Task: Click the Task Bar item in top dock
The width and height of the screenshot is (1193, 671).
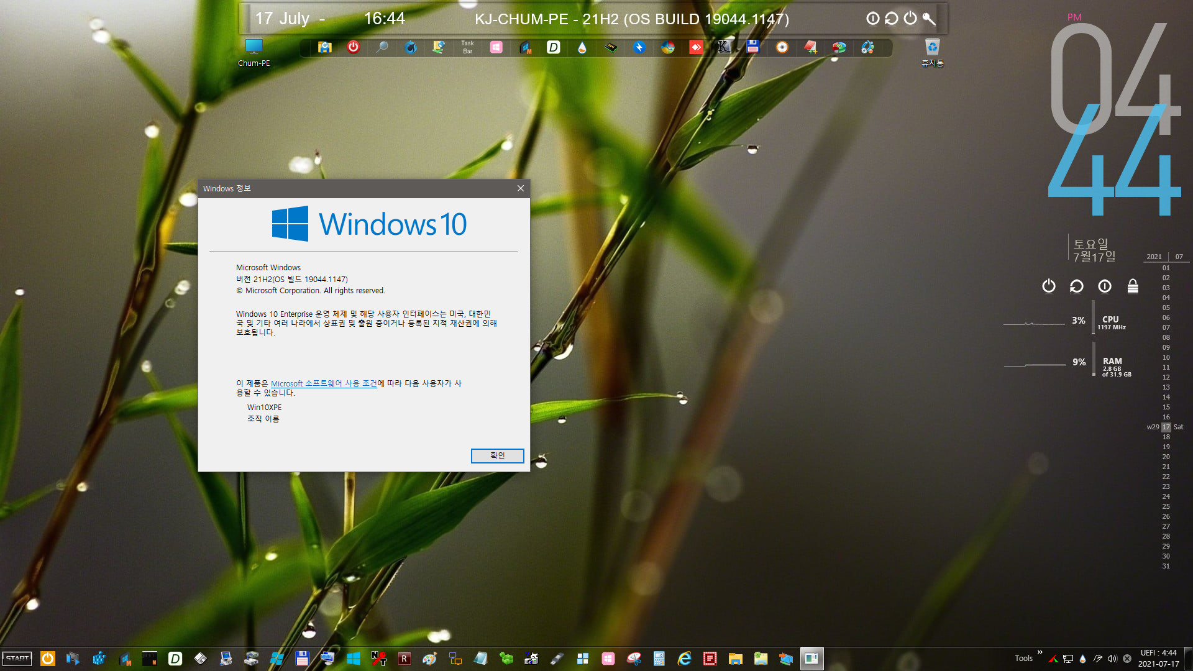Action: 467,47
